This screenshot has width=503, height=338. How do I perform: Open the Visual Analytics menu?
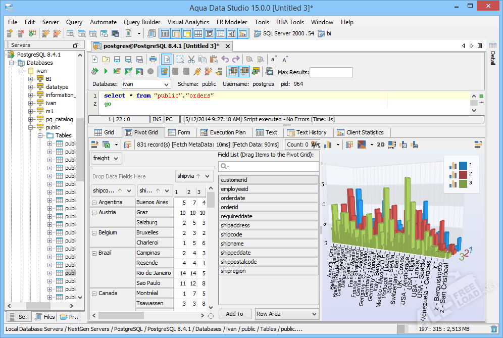188,22
